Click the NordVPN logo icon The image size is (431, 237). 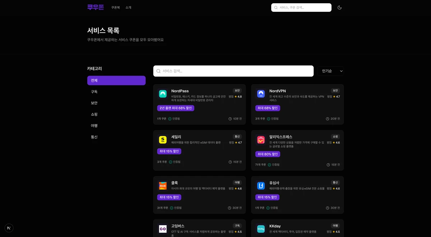pos(261,94)
